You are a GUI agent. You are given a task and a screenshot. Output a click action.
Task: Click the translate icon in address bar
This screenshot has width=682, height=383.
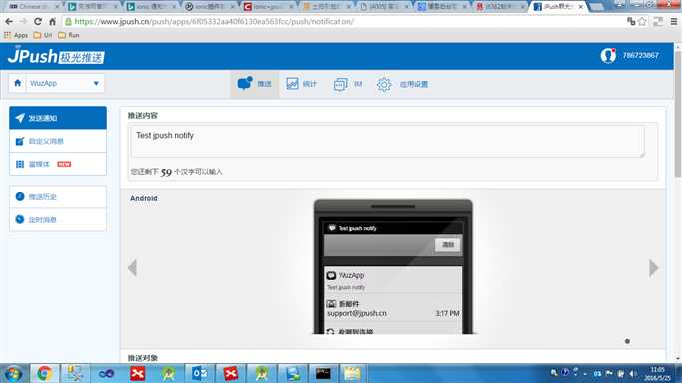click(x=631, y=21)
